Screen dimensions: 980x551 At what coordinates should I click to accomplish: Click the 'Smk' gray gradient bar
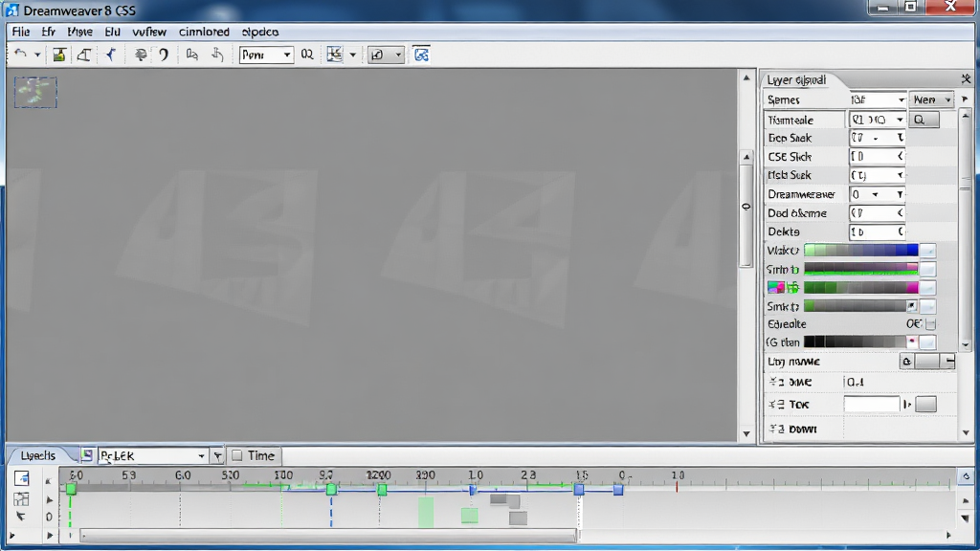[x=860, y=306]
